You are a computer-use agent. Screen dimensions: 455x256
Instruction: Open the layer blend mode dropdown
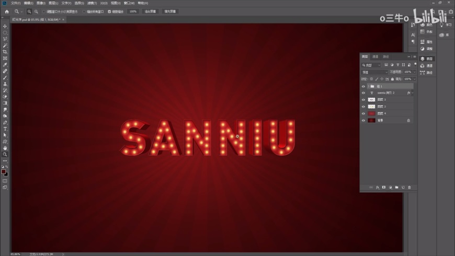[x=374, y=72]
